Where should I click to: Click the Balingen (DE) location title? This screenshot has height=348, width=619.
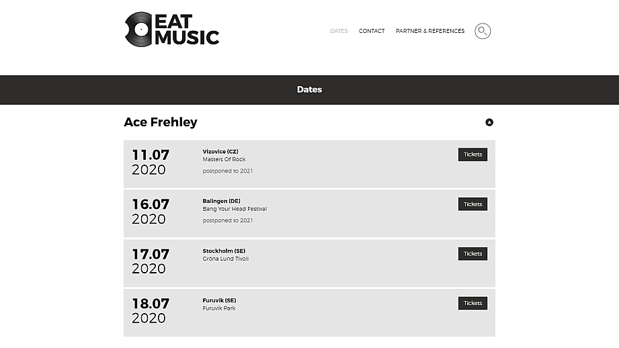click(222, 202)
